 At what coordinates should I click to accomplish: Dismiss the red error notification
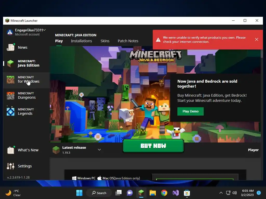tap(256, 39)
